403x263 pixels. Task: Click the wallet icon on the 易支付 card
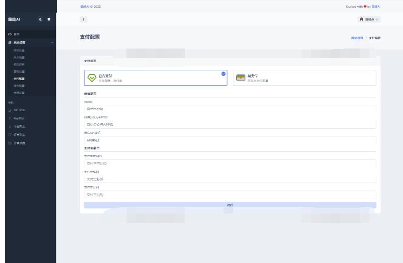point(240,78)
